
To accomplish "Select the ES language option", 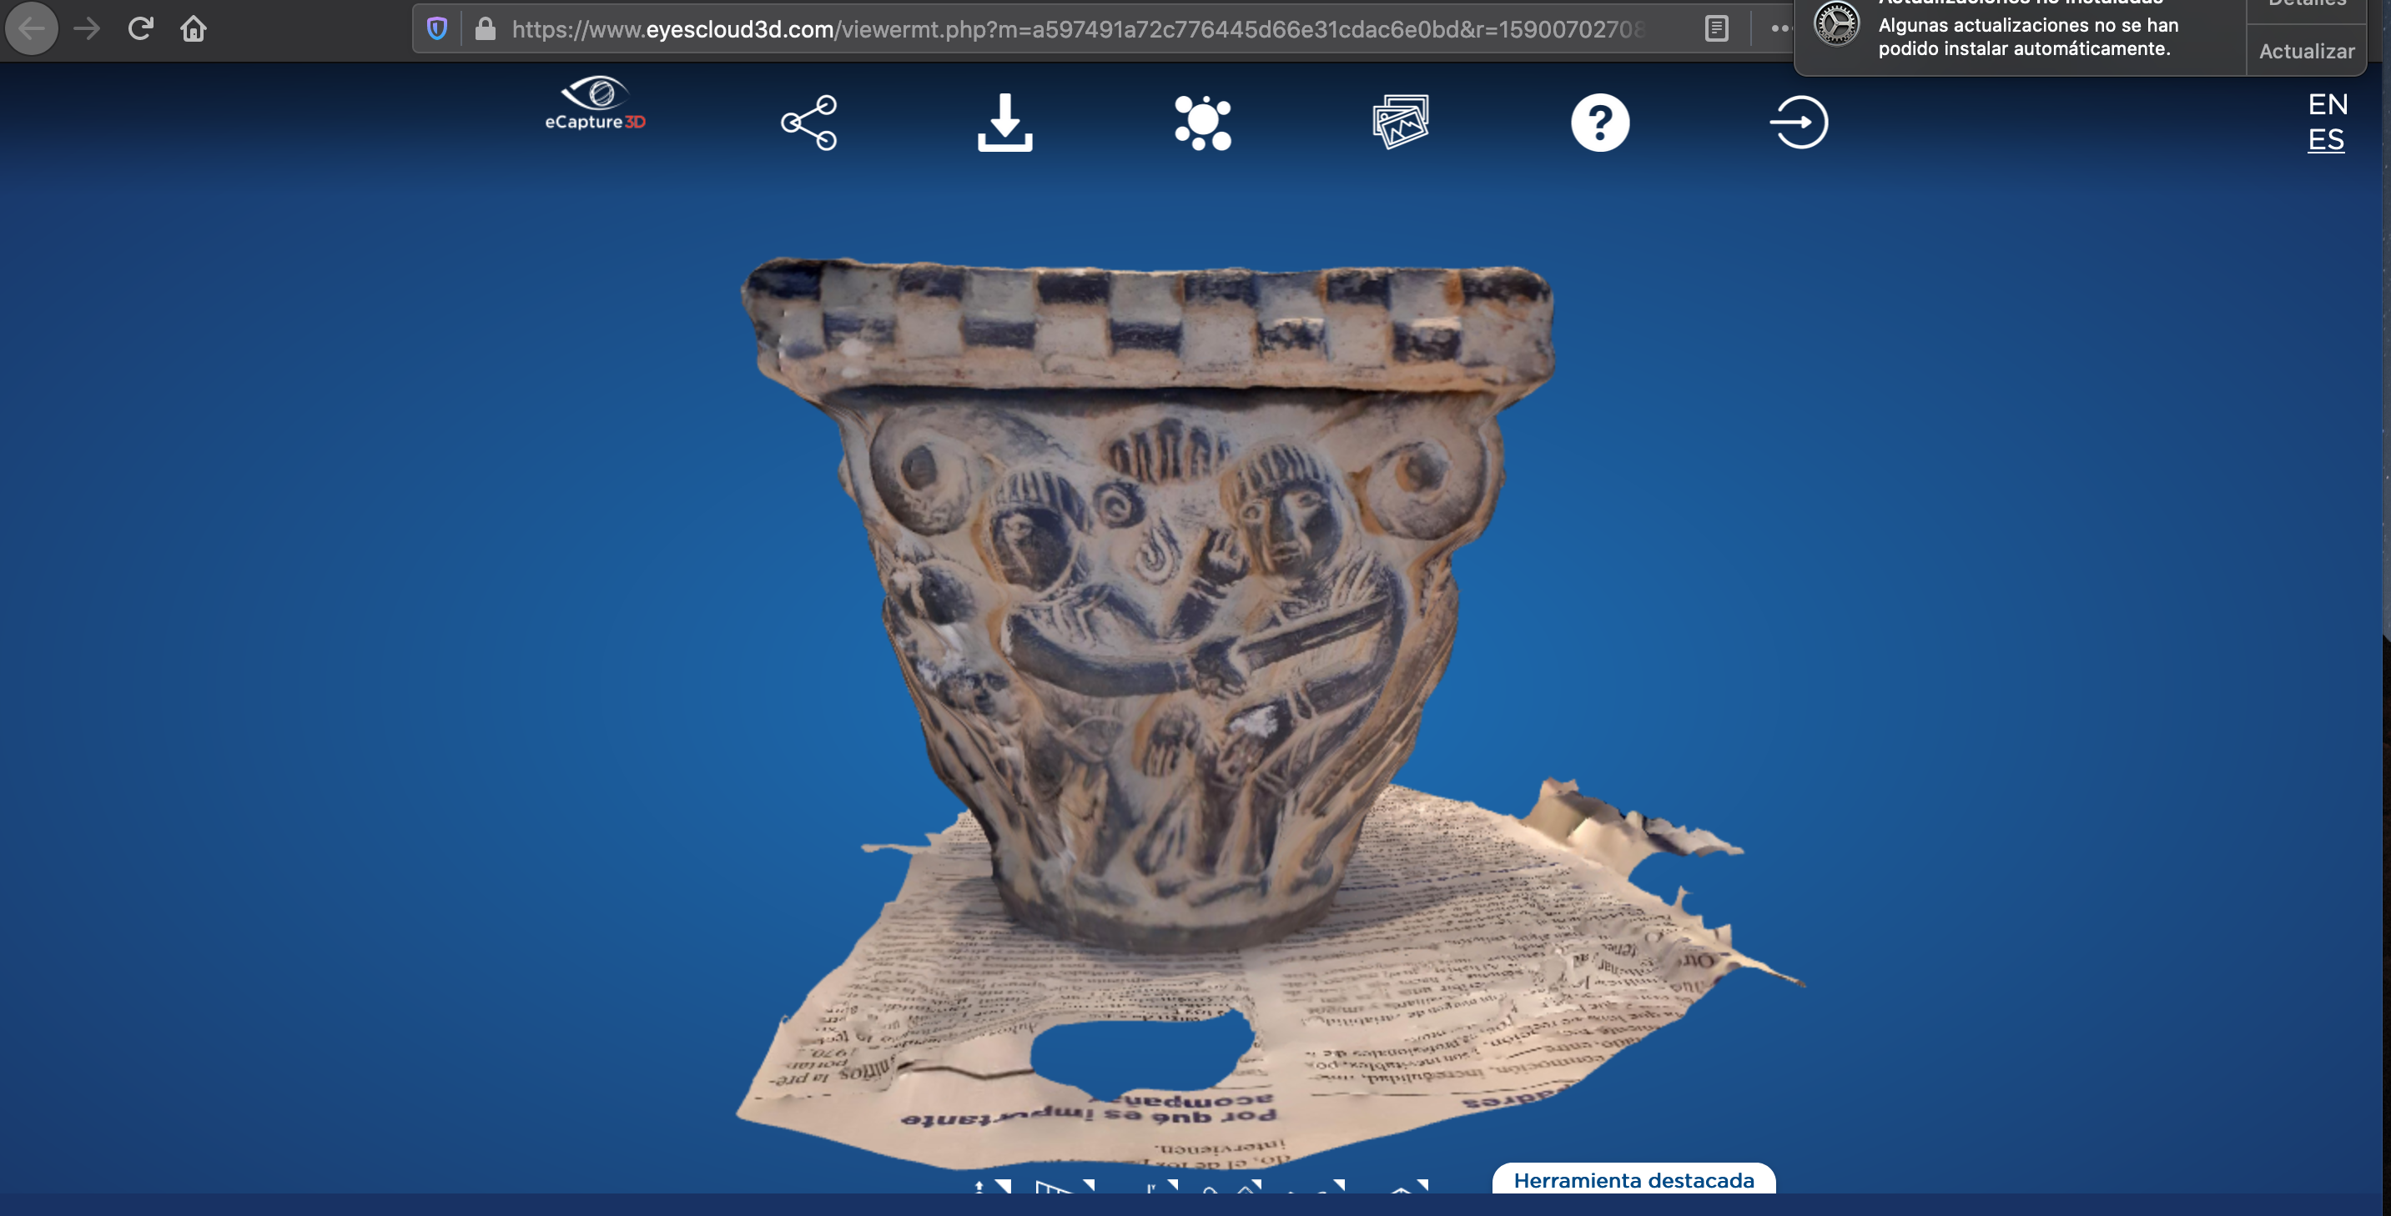I will (2325, 140).
